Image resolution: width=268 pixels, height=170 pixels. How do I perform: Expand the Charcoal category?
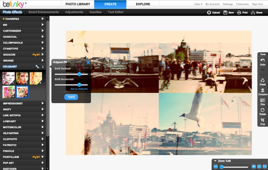[23, 37]
